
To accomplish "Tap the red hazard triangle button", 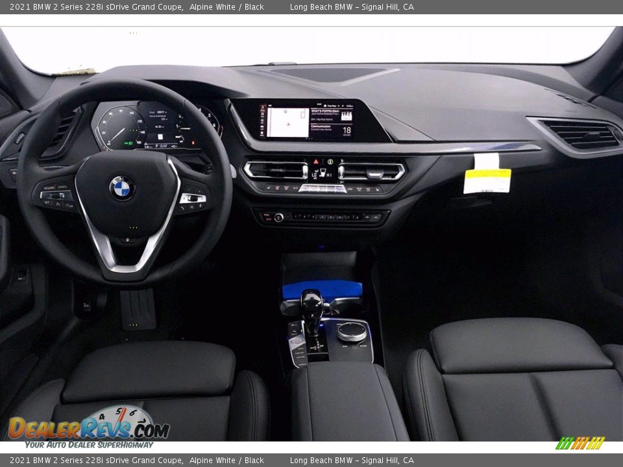I will point(316,162).
